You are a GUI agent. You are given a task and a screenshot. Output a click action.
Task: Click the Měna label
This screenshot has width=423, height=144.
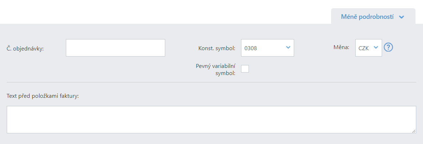[341, 47]
